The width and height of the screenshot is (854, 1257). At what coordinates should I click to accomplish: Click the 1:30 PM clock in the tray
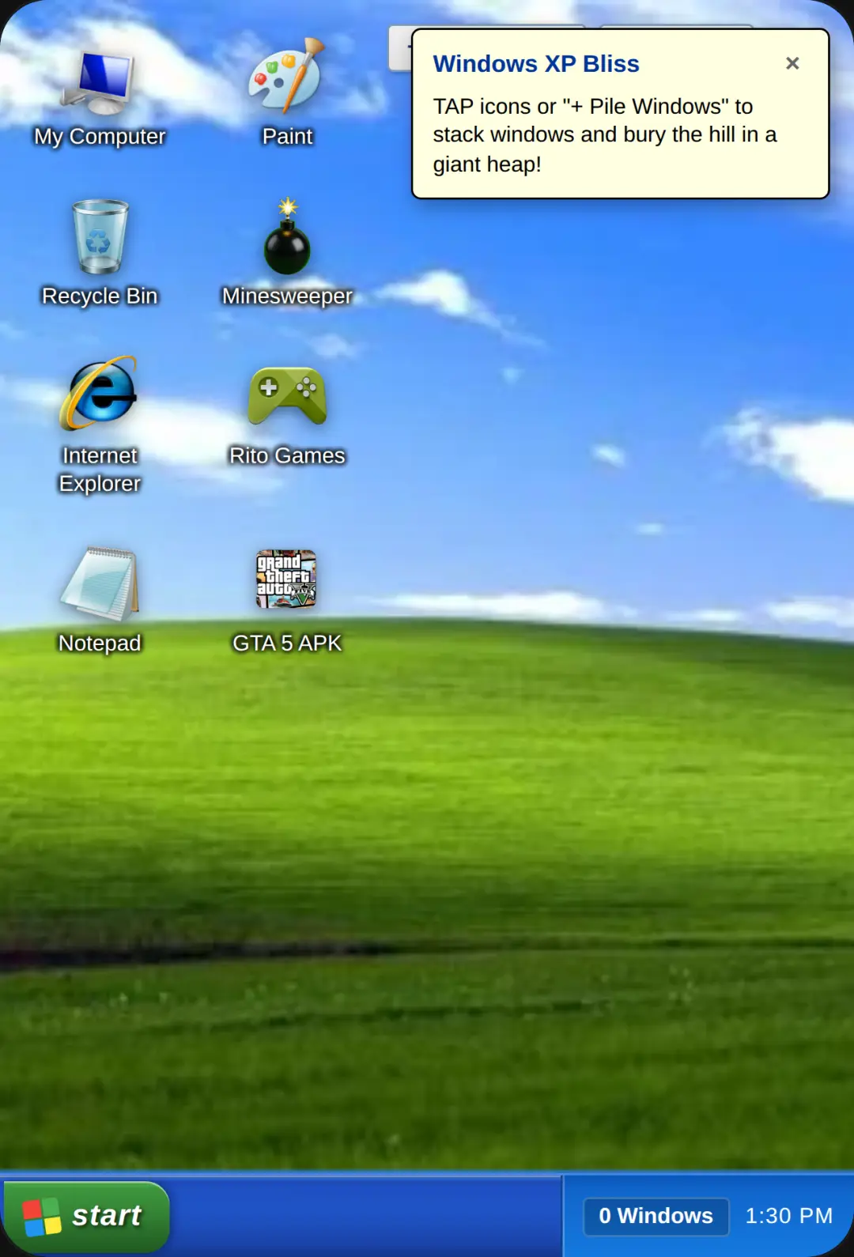788,1216
